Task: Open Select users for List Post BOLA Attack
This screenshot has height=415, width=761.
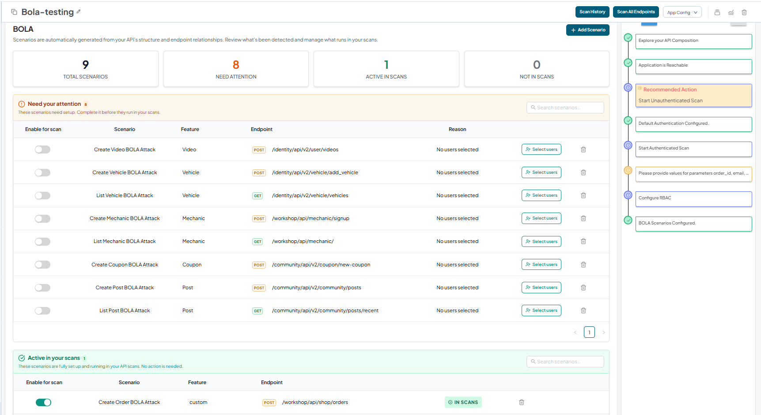Action: 541,310
